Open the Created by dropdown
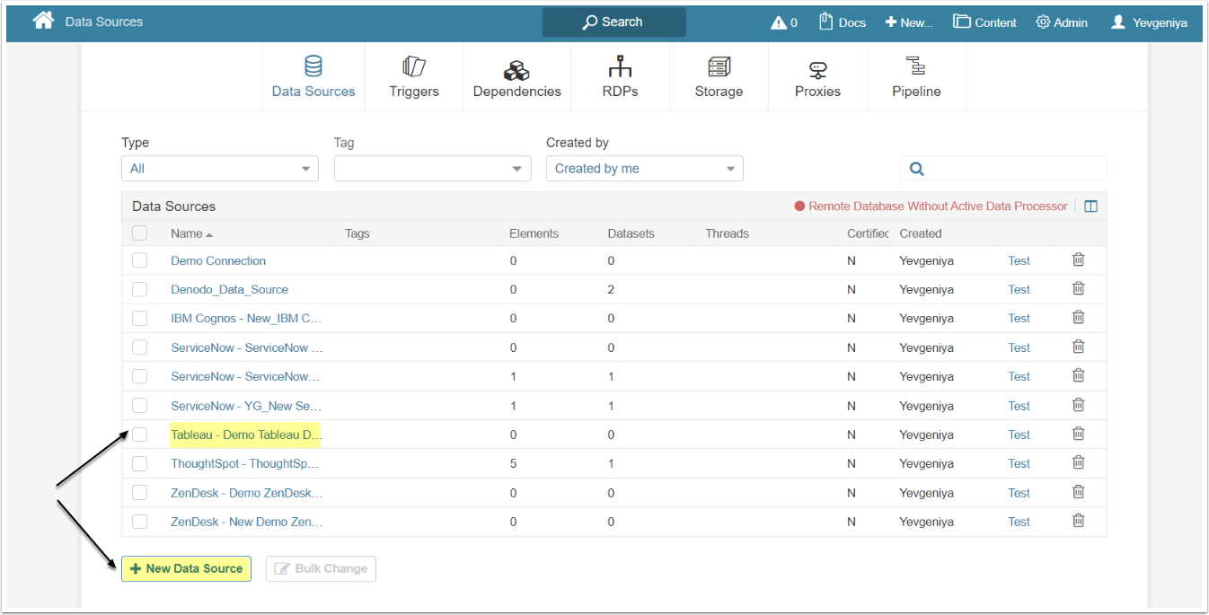1209x615 pixels. [644, 169]
